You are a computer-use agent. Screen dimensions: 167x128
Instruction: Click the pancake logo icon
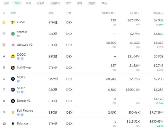click(13, 34)
